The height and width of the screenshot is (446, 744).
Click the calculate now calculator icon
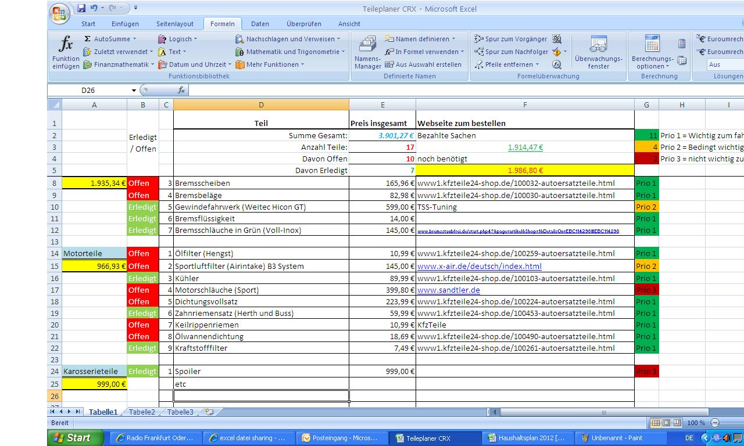point(682,44)
